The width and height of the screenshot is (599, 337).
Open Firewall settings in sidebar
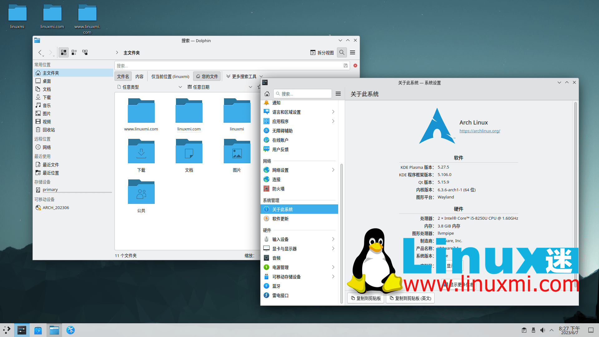[x=278, y=189]
